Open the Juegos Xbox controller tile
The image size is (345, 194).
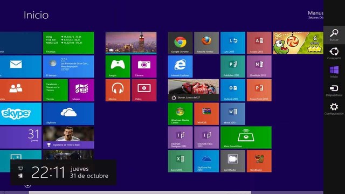(118, 66)
